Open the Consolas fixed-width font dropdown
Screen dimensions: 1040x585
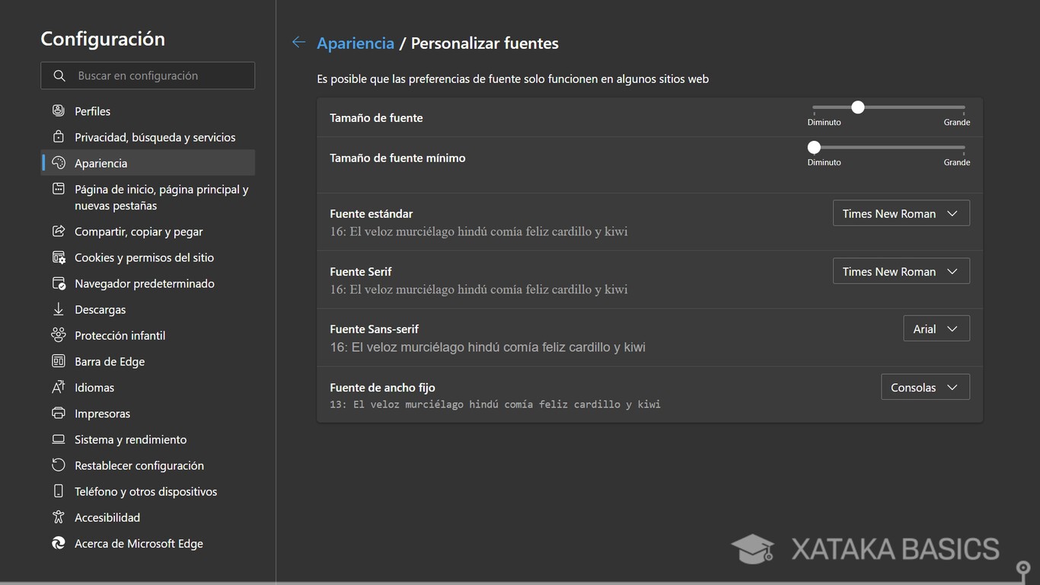(925, 387)
